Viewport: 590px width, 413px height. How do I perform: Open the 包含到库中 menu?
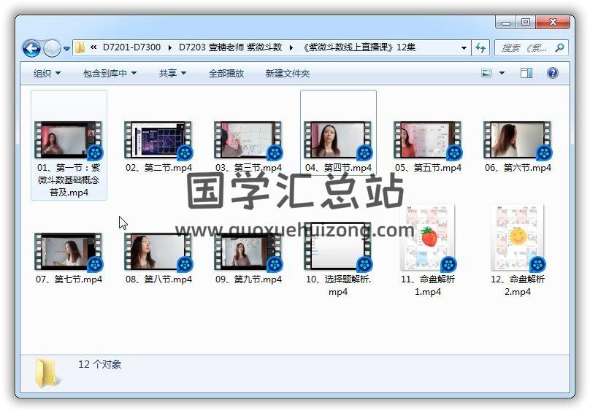pos(110,74)
